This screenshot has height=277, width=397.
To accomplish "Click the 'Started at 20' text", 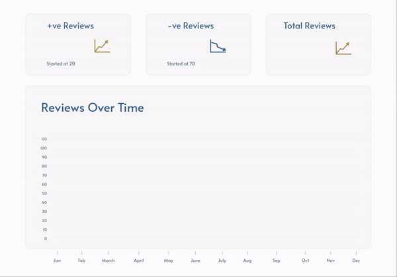I will 61,64.
